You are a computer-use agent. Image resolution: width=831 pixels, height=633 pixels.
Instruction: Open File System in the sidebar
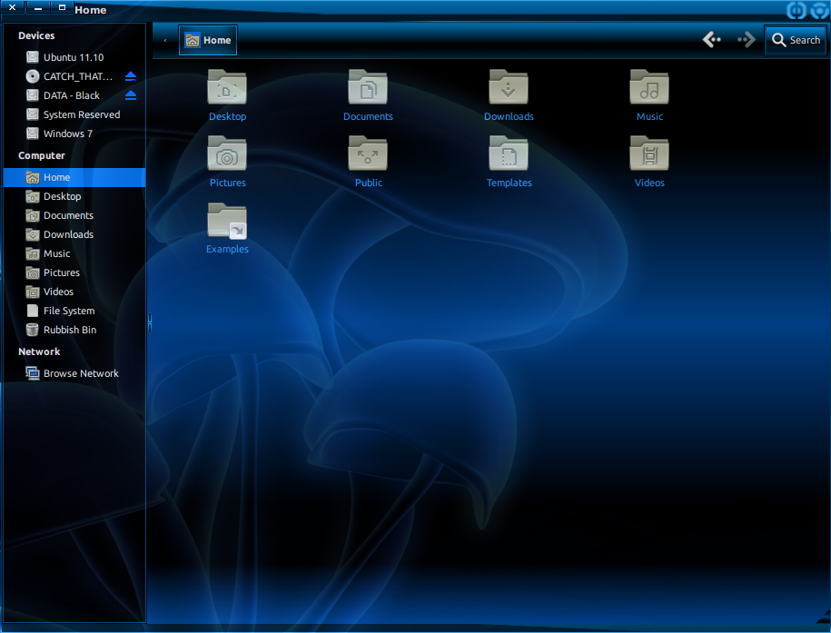coord(74,311)
